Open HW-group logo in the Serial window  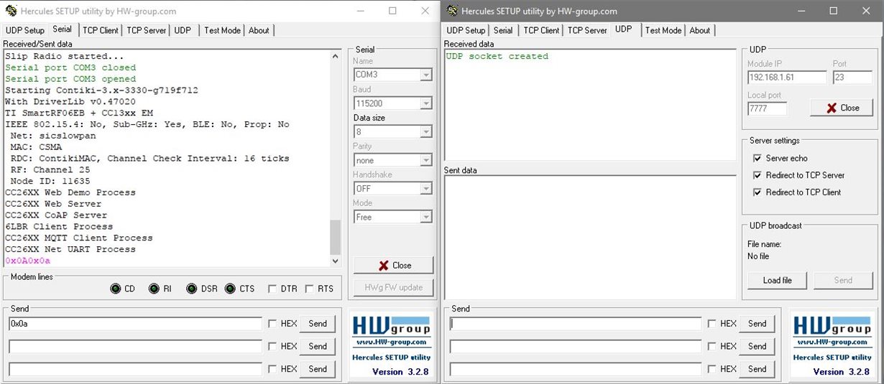[391, 345]
